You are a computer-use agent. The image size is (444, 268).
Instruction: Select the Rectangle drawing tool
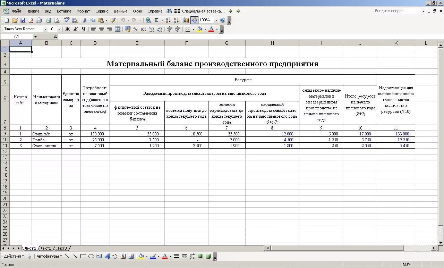pyautogui.click(x=83, y=256)
